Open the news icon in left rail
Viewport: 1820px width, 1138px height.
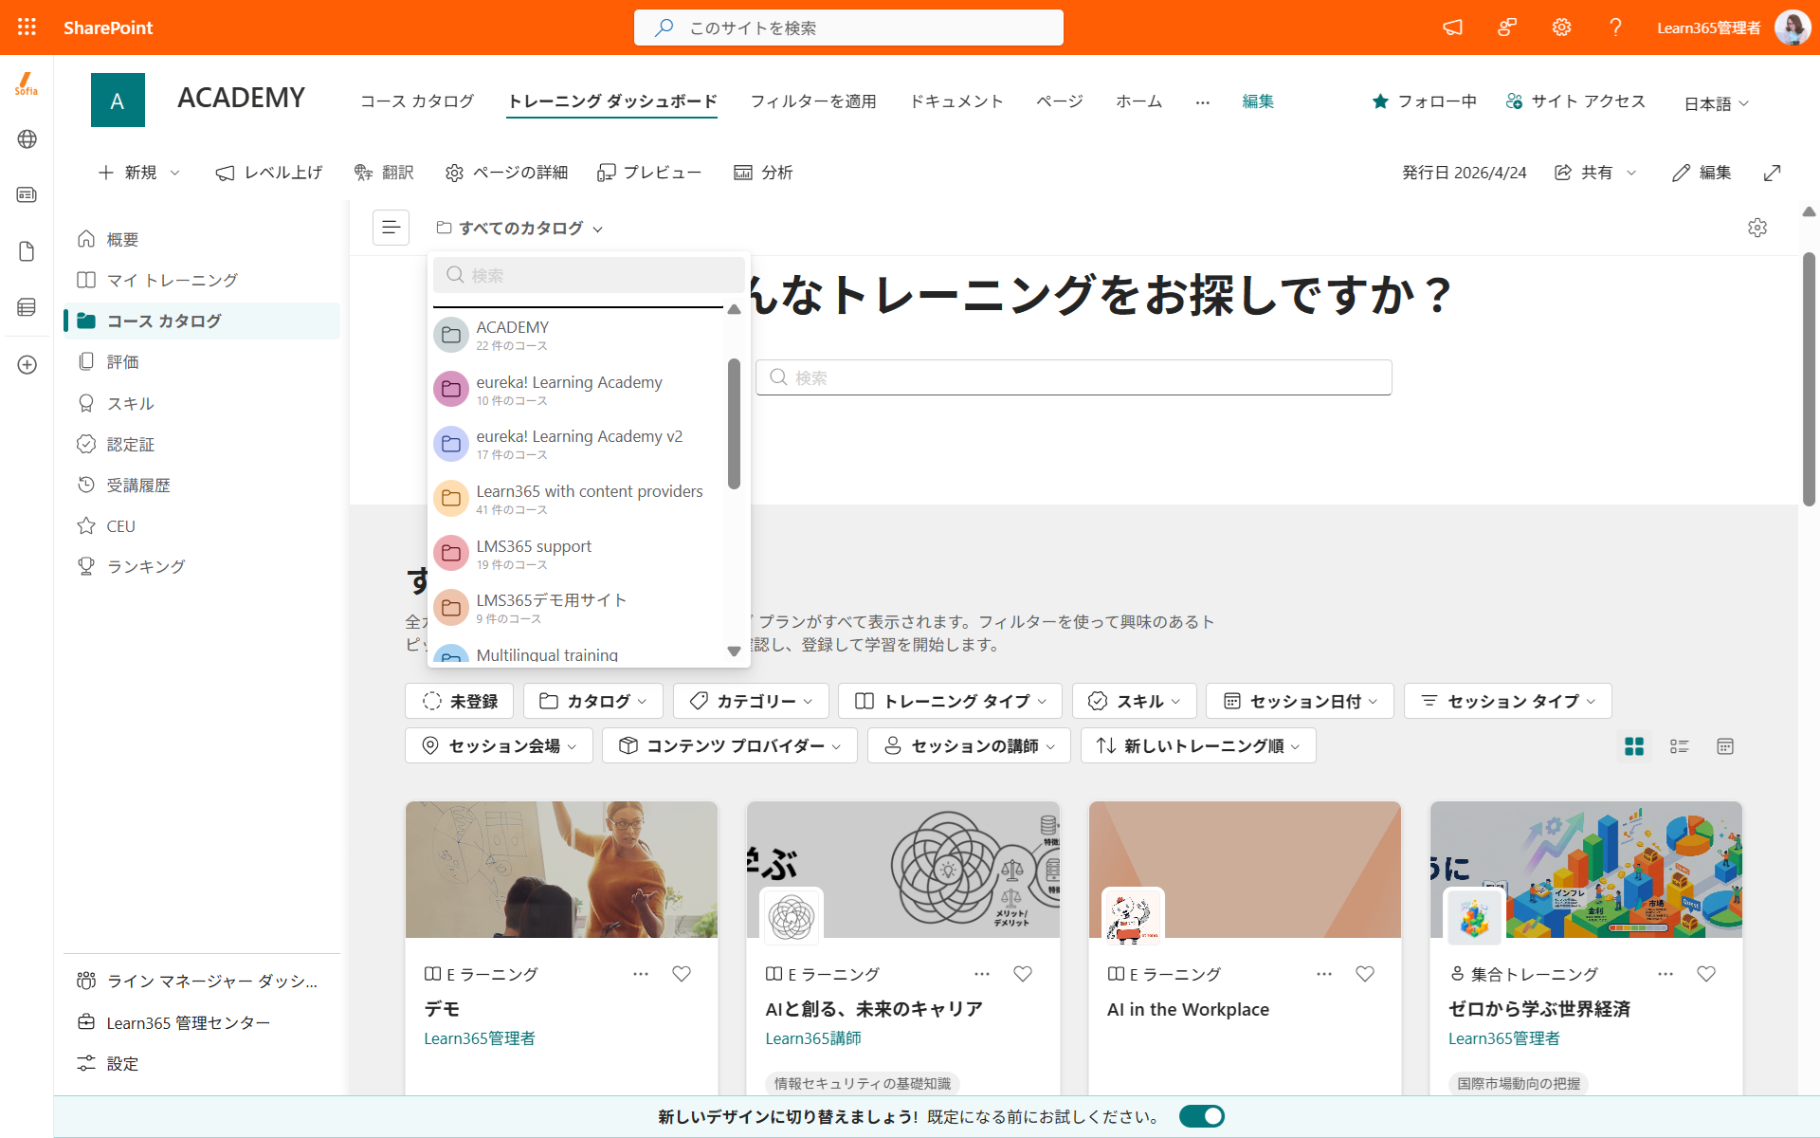pos(27,194)
